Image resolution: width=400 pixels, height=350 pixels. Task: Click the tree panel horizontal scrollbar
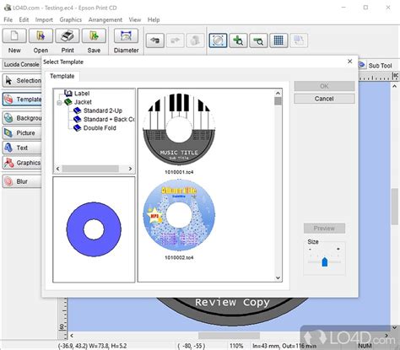pos(90,169)
